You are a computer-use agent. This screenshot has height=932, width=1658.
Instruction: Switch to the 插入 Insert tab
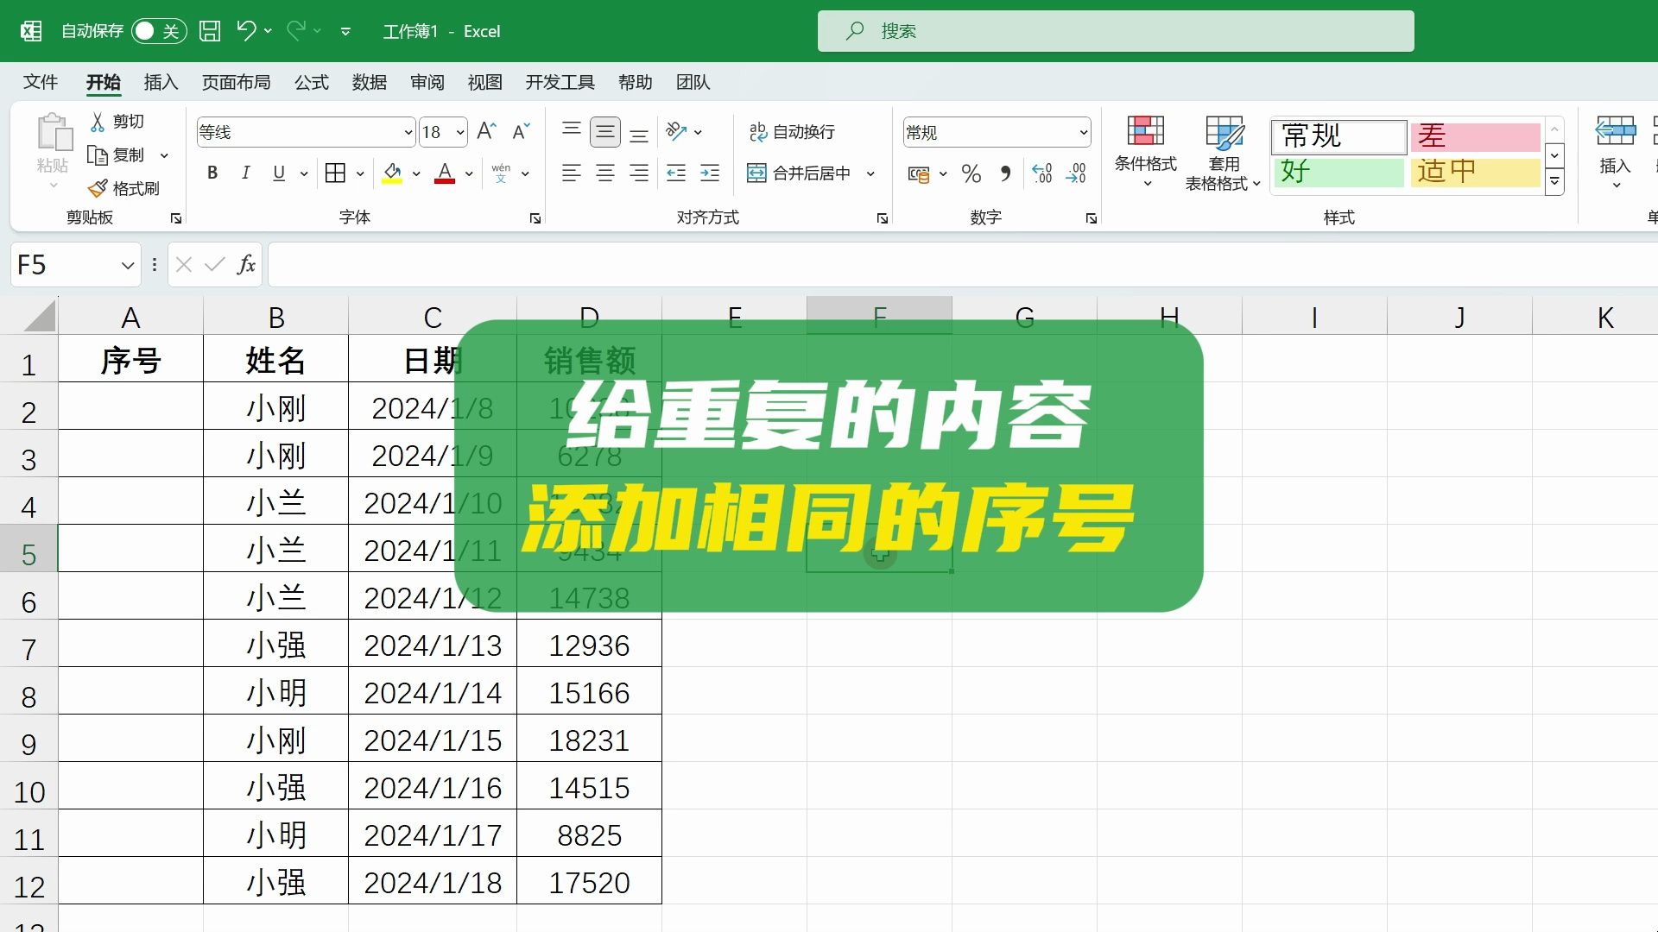click(x=161, y=82)
